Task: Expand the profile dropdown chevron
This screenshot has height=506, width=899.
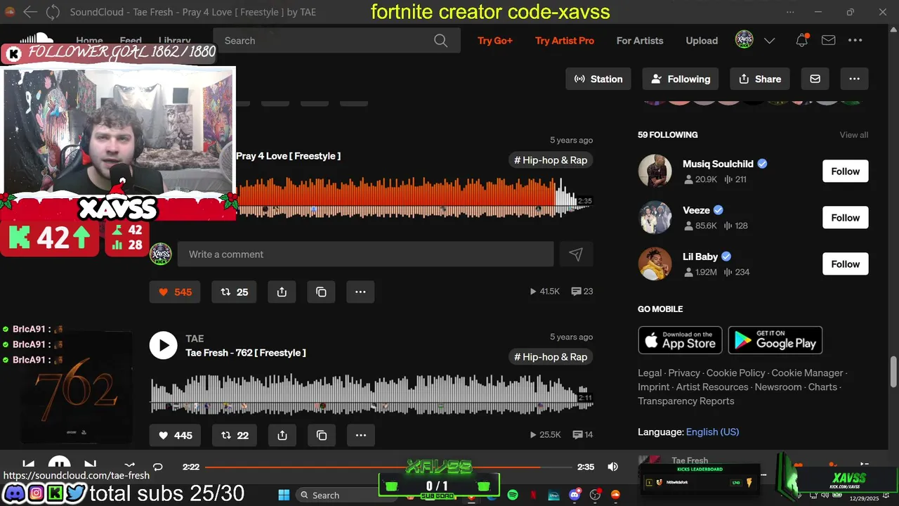Action: point(769,41)
